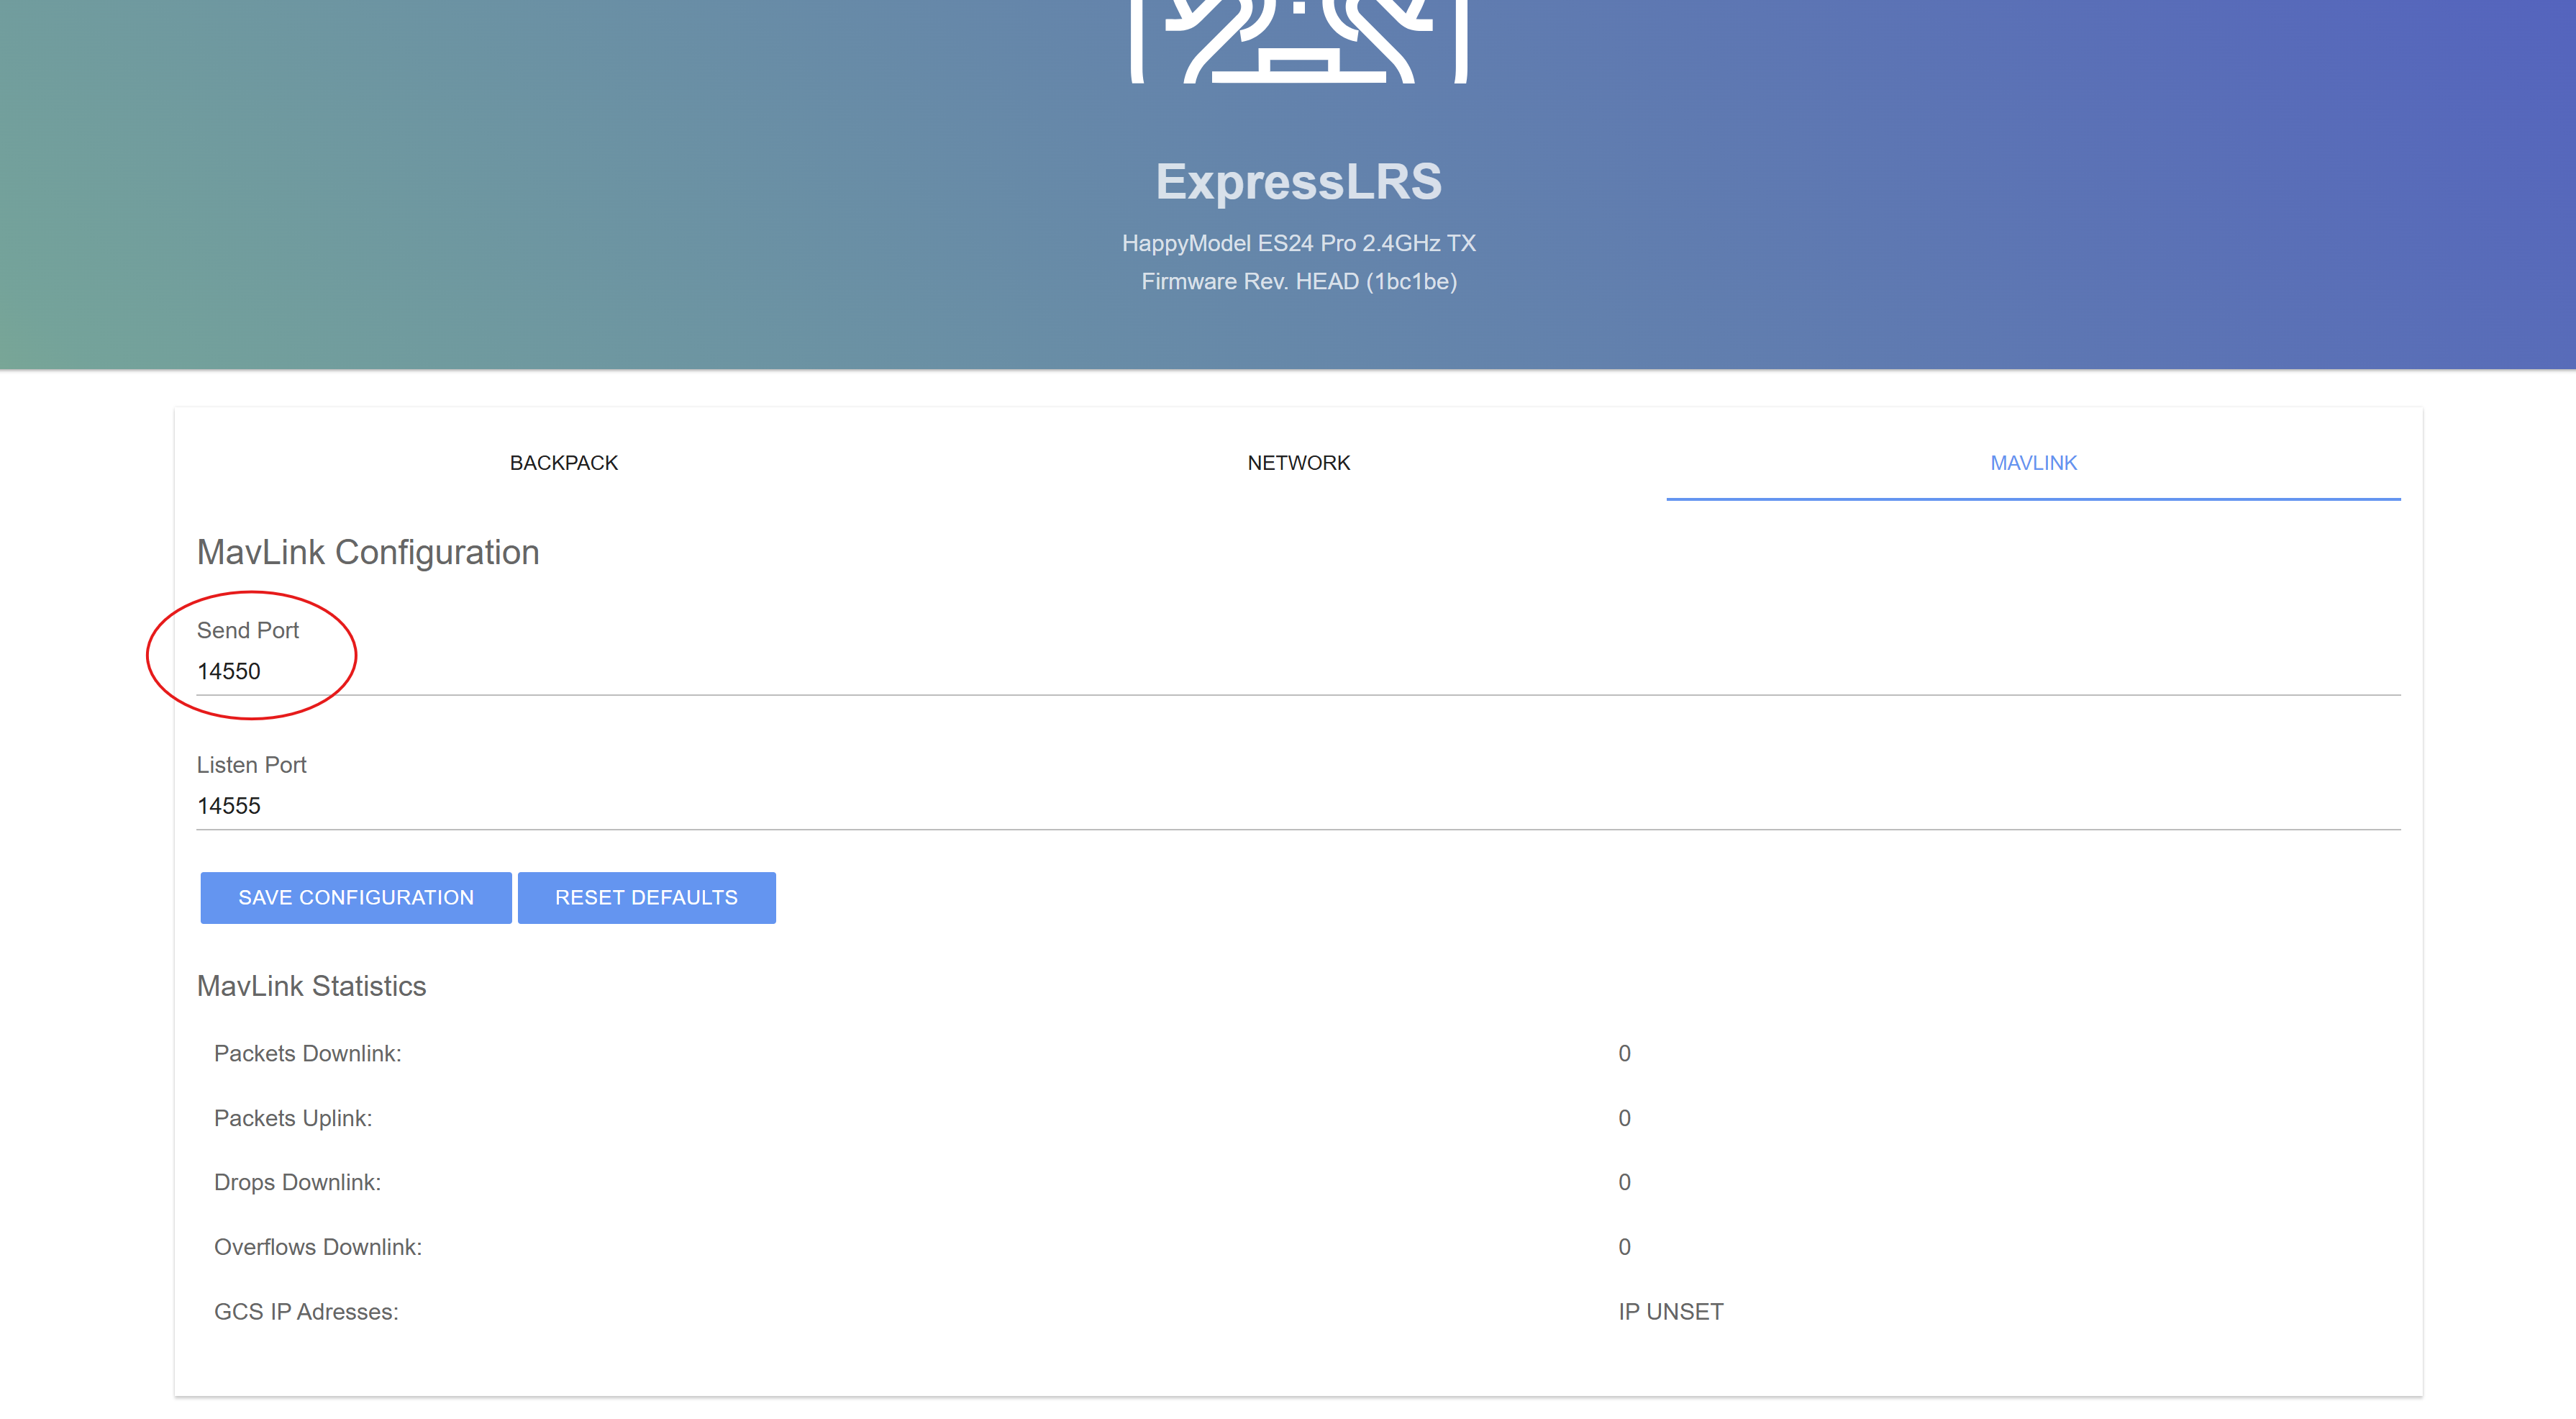Select the MAVLINK tab

[2032, 463]
